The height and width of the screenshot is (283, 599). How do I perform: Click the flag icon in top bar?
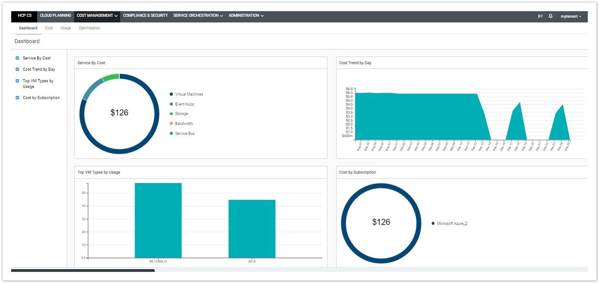pyautogui.click(x=540, y=16)
